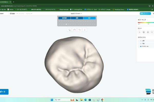Collapse the カラーマップ panel expander
This screenshot has width=154, height=102.
147,20
